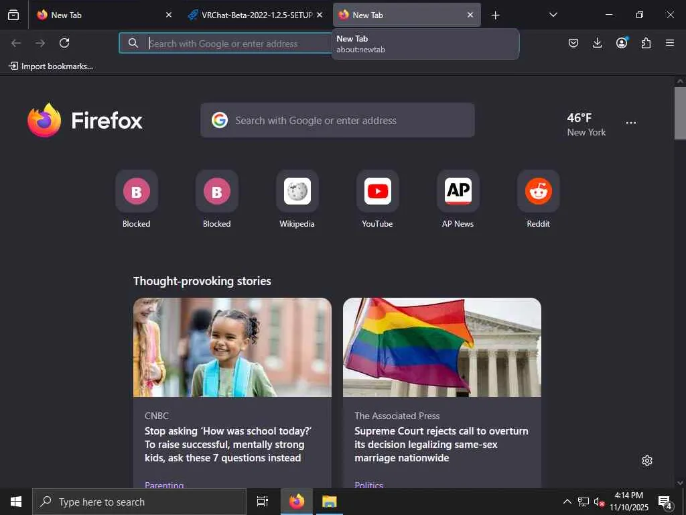Open the rainbow flag story thumbnail
Screen dimensions: 686x515
pyautogui.click(x=442, y=347)
